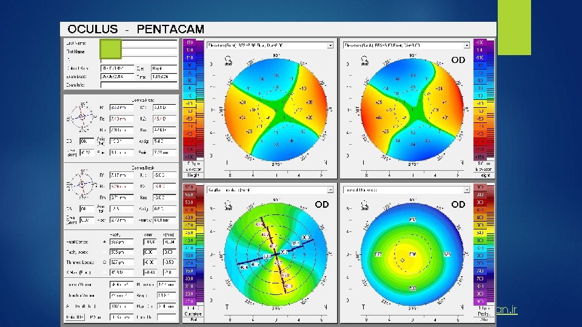Click the 9mm zone icon on Sagittal Curvature map
This screenshot has height=327, width=582.
point(229,205)
